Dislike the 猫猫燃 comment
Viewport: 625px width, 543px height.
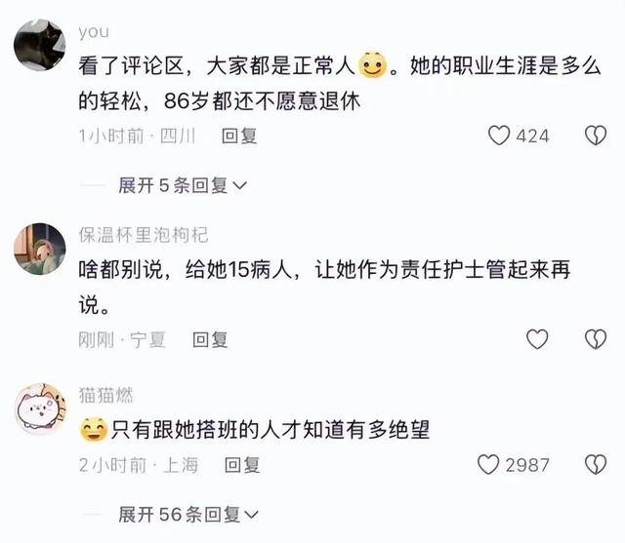[596, 465]
